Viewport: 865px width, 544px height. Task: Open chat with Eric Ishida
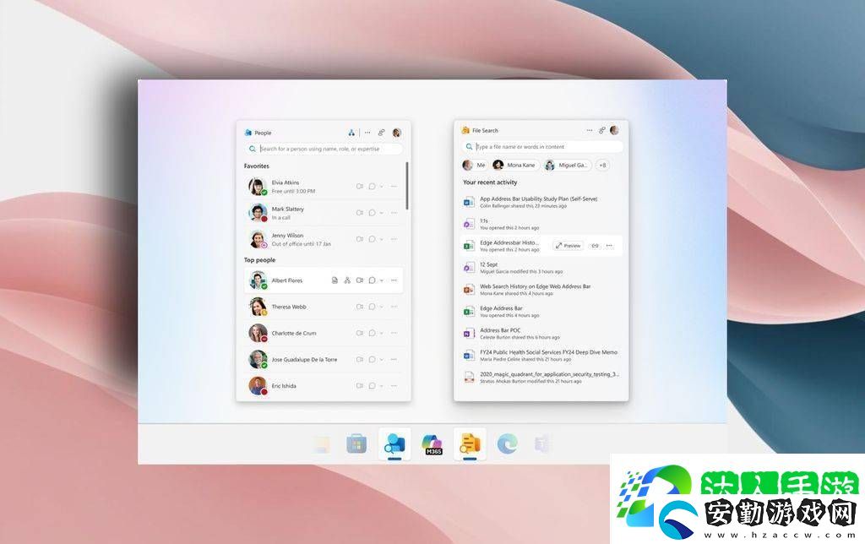click(x=372, y=386)
